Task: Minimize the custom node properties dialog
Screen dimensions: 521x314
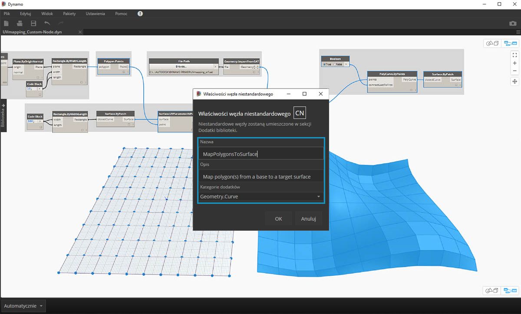Action: (288, 94)
